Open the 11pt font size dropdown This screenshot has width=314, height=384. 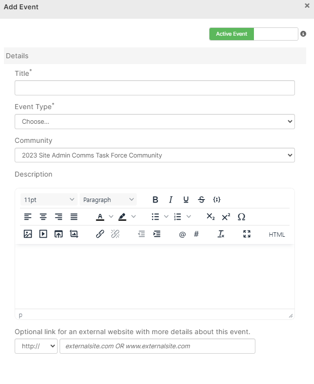coord(49,200)
